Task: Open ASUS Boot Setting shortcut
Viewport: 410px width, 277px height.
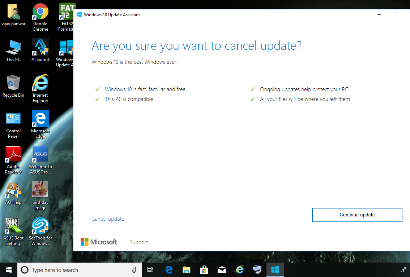Action: click(x=13, y=232)
